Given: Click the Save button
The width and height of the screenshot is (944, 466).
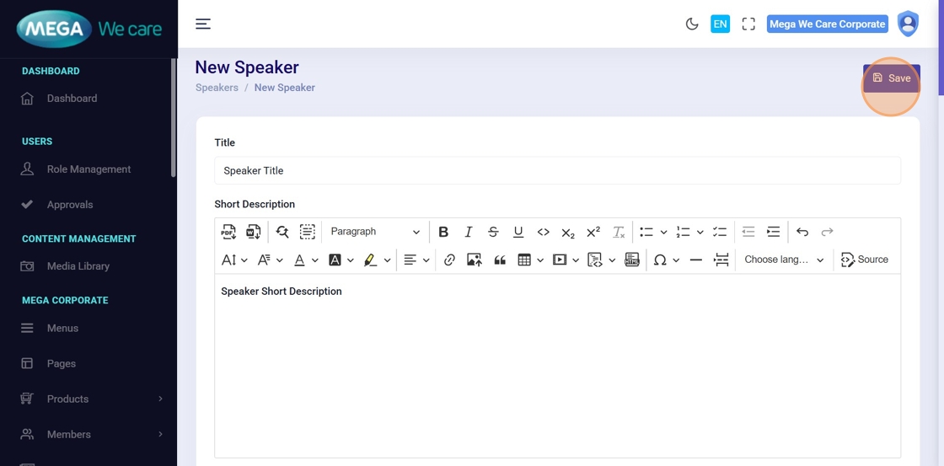Looking at the screenshot, I should tap(891, 78).
